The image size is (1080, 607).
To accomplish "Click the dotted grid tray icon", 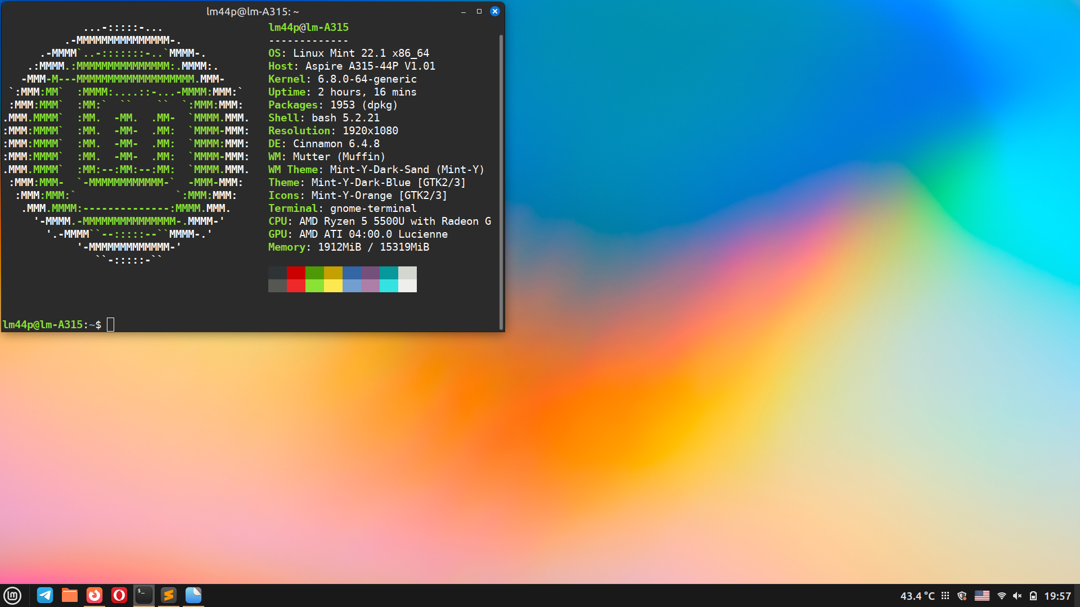I will coord(946,596).
